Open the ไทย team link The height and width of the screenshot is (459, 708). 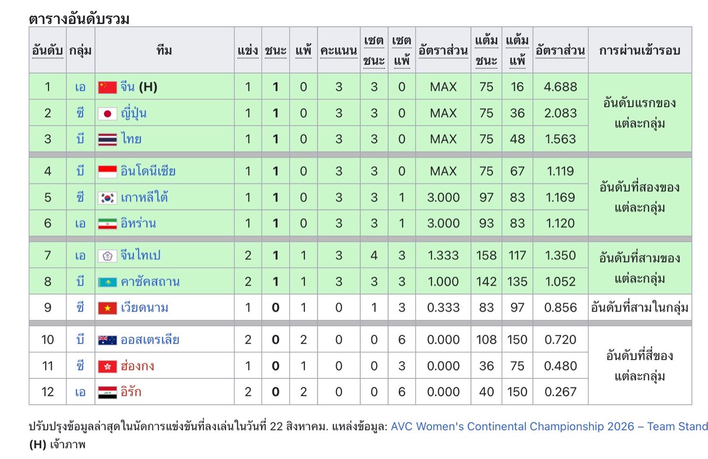(131, 139)
